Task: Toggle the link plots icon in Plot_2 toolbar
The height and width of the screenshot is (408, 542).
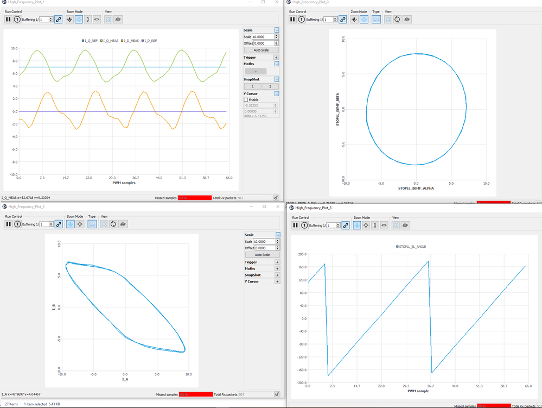Action: point(59,224)
